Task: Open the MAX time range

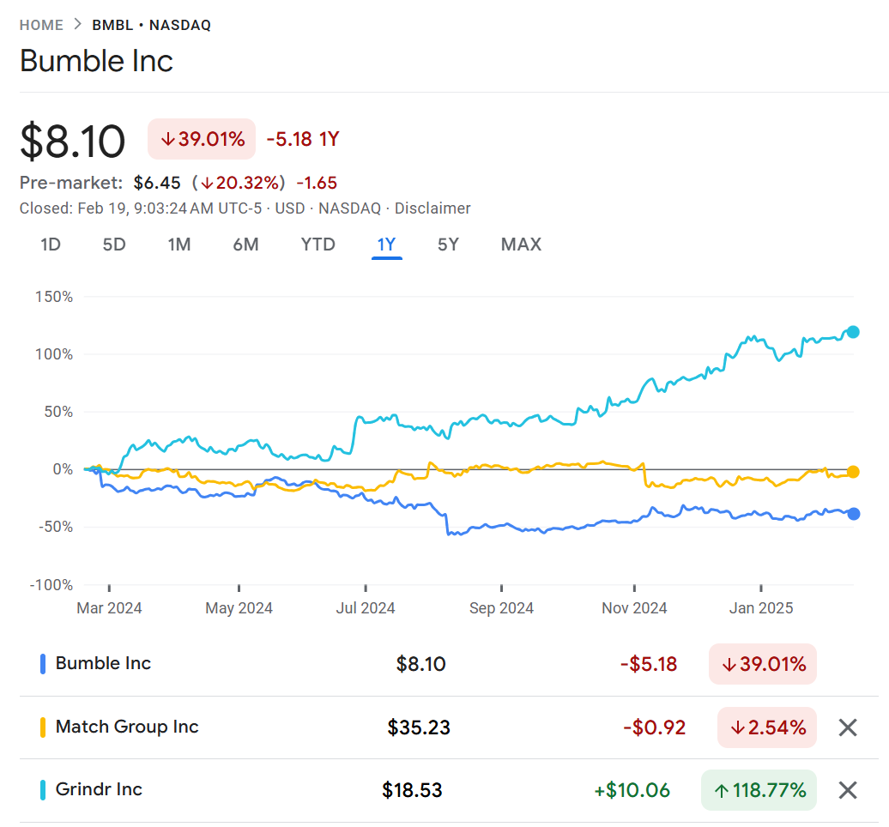Action: click(x=521, y=244)
